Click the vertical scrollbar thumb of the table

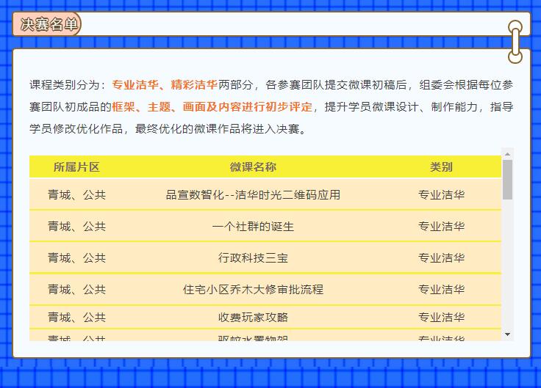click(x=507, y=180)
